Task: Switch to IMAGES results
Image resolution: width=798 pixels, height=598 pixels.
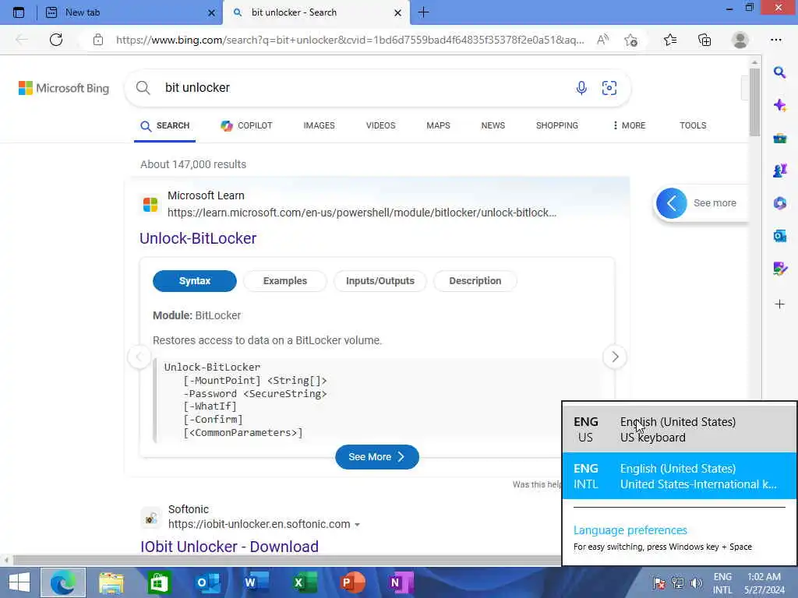Action: tap(319, 125)
